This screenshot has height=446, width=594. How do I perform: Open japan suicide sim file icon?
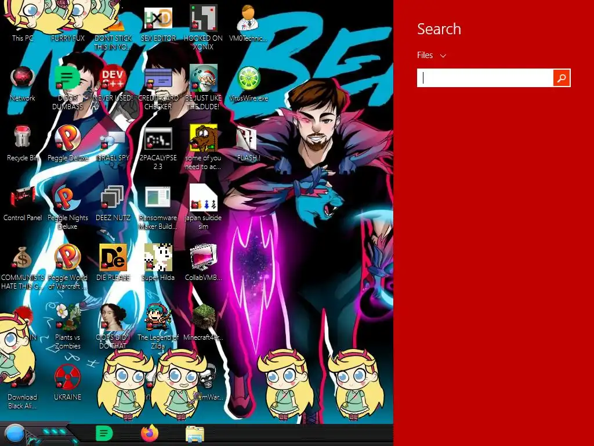point(203,197)
